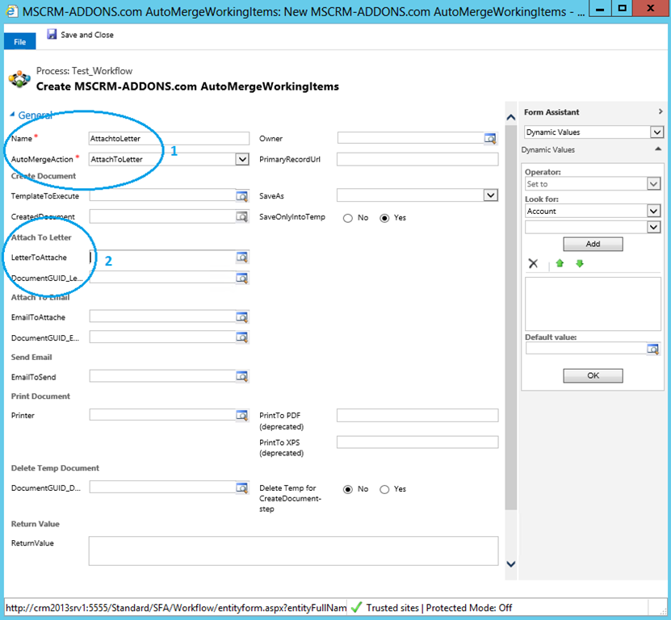Collapse Form Assistant with chevron
The width and height of the screenshot is (671, 620).
click(661, 111)
